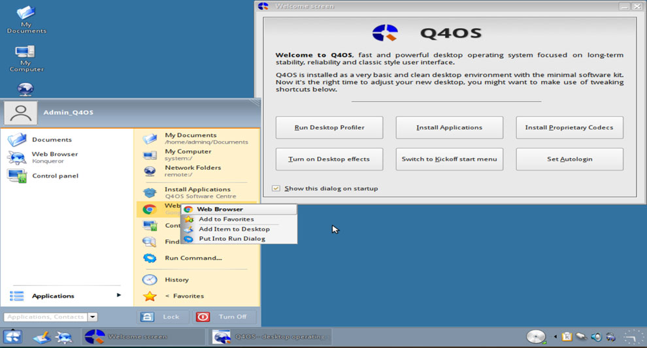Click the Q4OS logo in Welcome screen
The image size is (647, 348).
384,33
